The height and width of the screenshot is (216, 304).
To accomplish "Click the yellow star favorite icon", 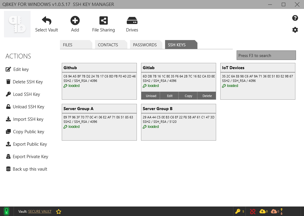I will coord(58,212).
